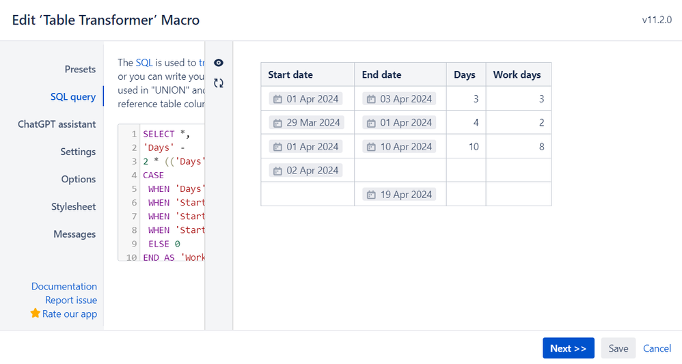Click calendar icon in 19 Apr 2024 date

[371, 195]
